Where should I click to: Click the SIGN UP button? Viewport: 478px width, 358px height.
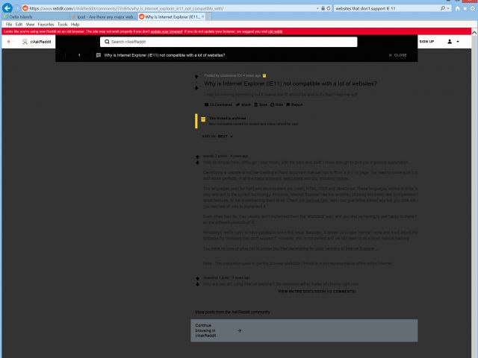pos(426,42)
